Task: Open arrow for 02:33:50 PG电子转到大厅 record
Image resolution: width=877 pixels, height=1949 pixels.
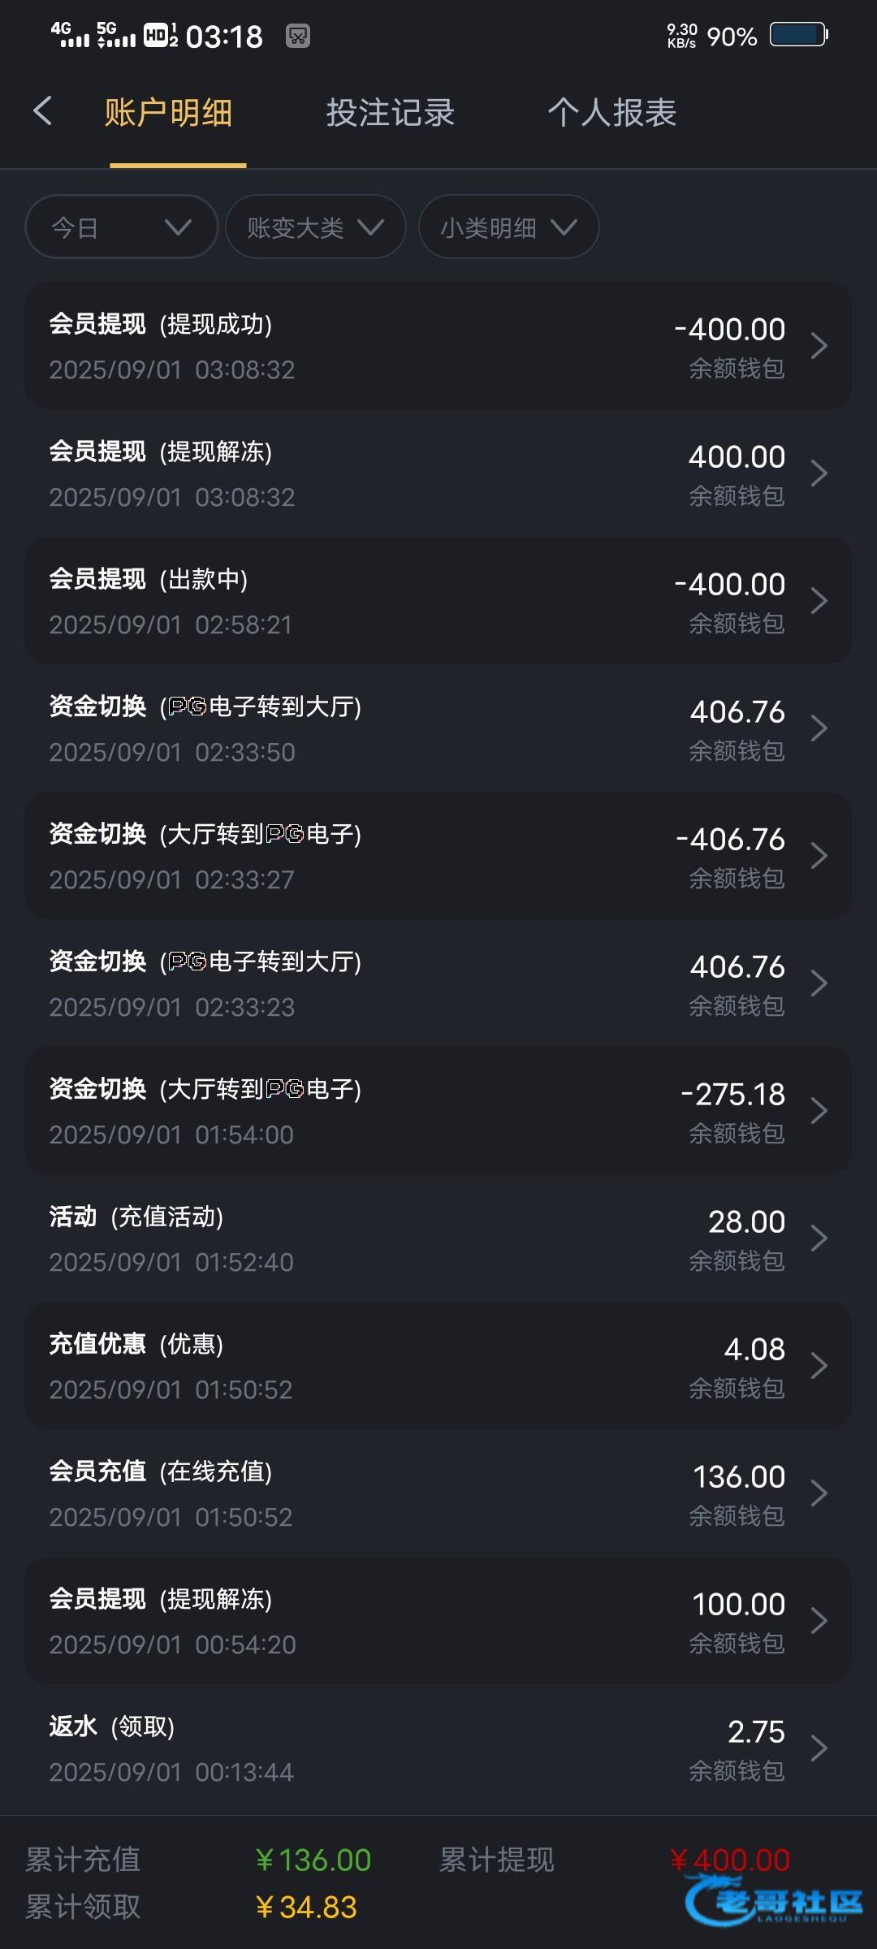Action: pos(819,728)
